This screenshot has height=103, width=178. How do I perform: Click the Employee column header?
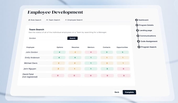point(30,47)
